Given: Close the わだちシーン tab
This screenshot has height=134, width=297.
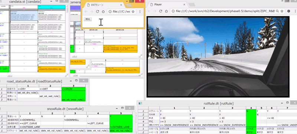Looking at the screenshot, I should (121, 4).
